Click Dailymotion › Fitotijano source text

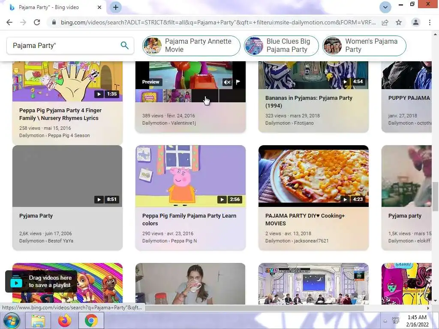pyautogui.click(x=289, y=123)
